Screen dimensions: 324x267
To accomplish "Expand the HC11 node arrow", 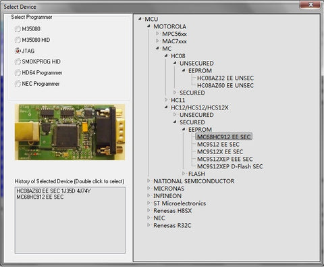I will [x=166, y=100].
